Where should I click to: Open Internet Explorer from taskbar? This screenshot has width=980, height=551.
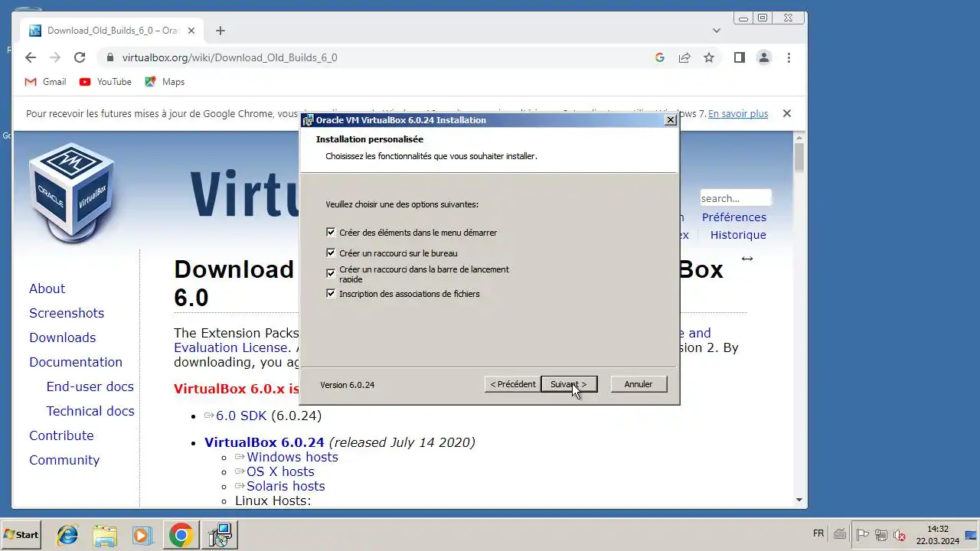67,535
